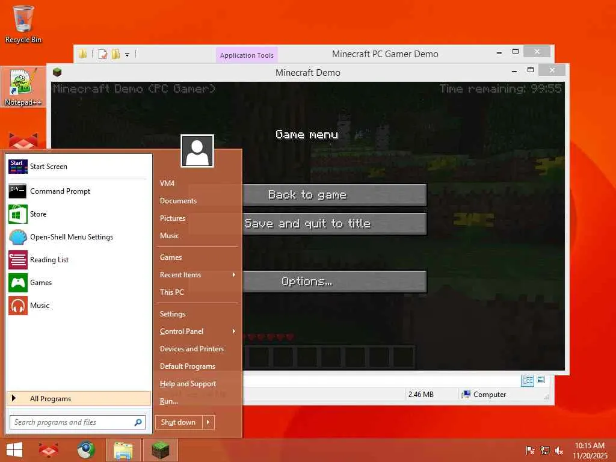Click the Properties quick access icon in Explorer

[102, 54]
